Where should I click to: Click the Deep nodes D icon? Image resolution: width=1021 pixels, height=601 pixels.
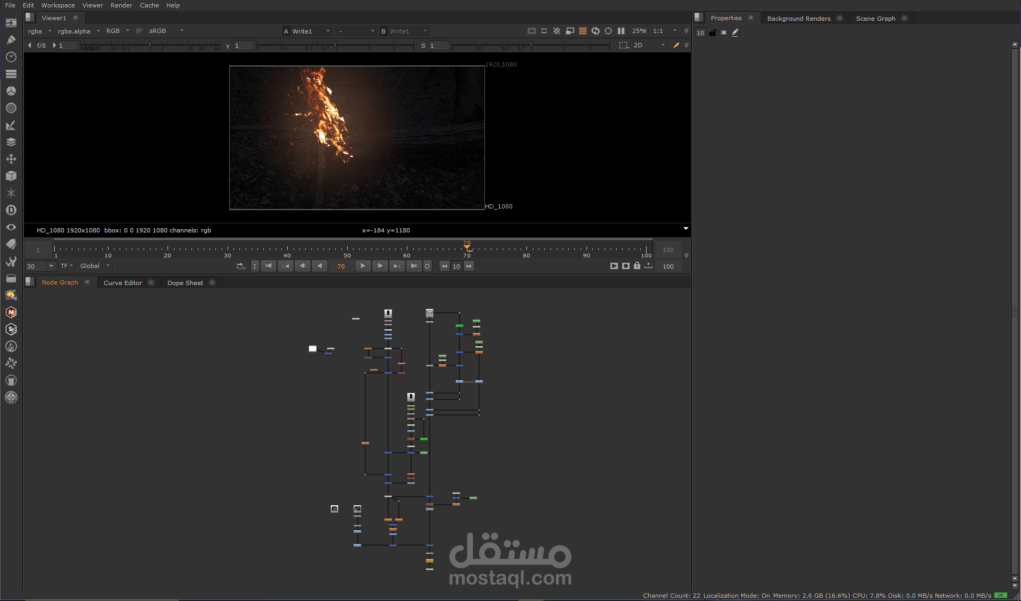(x=11, y=210)
